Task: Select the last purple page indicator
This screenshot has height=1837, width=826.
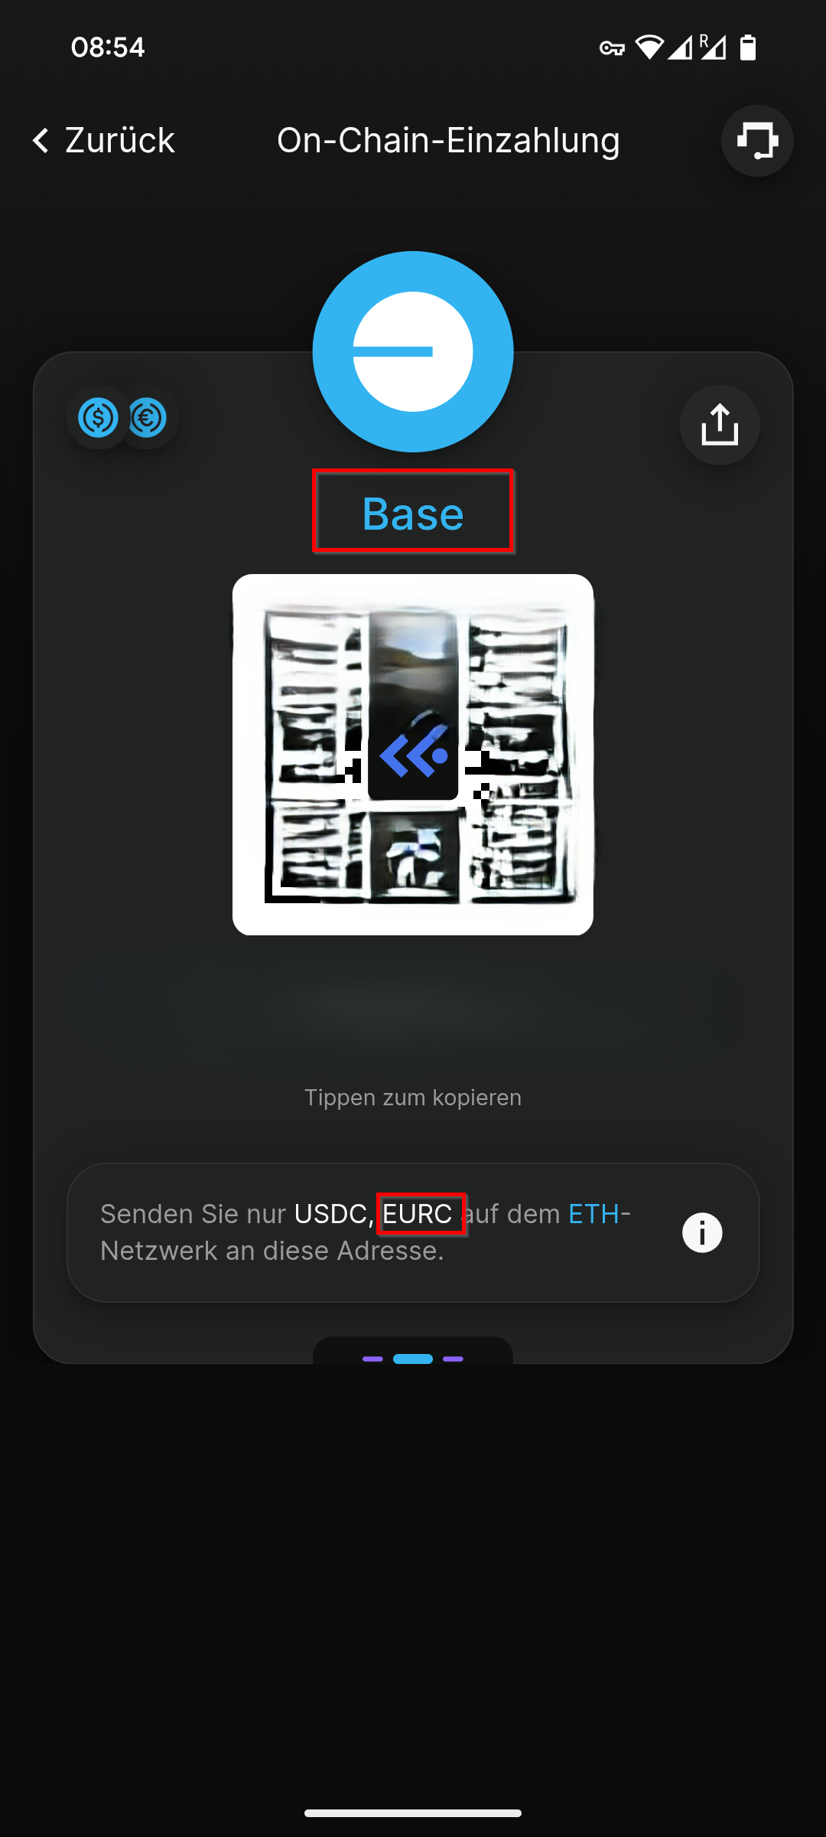Action: pyautogui.click(x=453, y=1359)
